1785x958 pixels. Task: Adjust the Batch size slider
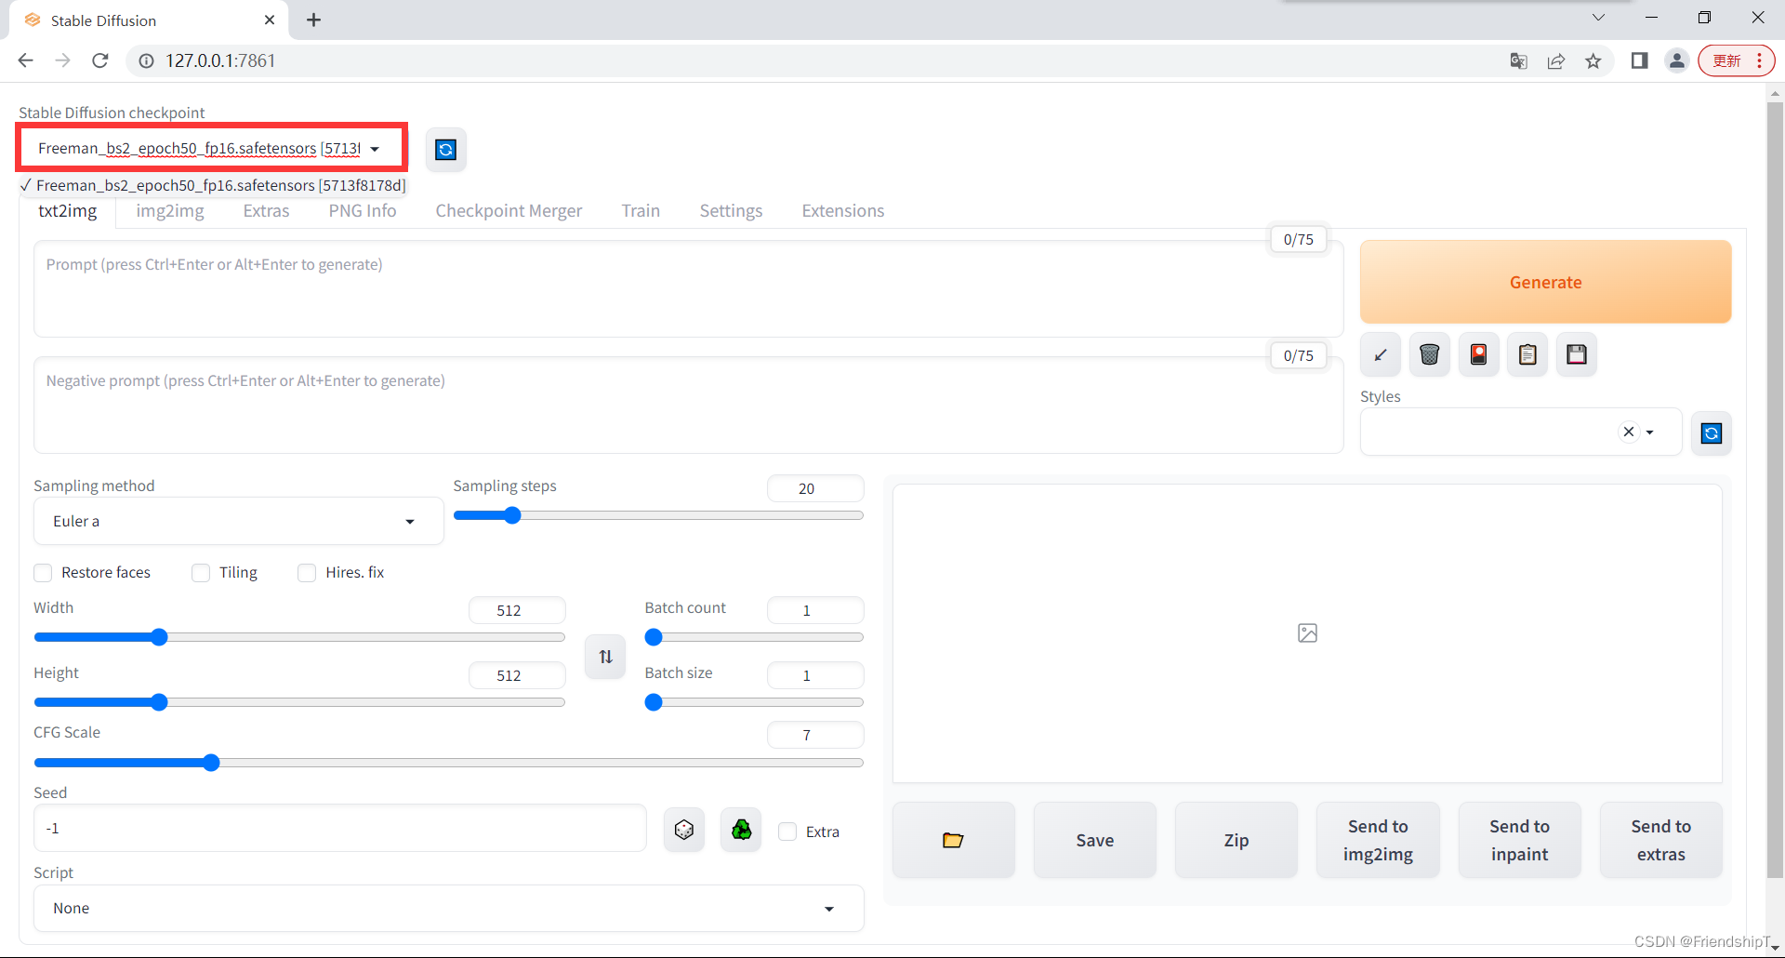point(754,702)
